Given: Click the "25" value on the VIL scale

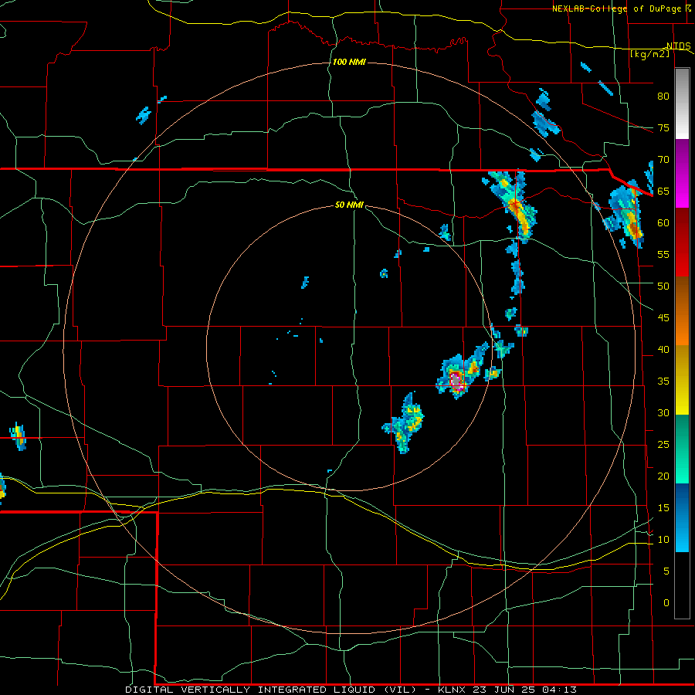Looking at the screenshot, I should point(663,445).
